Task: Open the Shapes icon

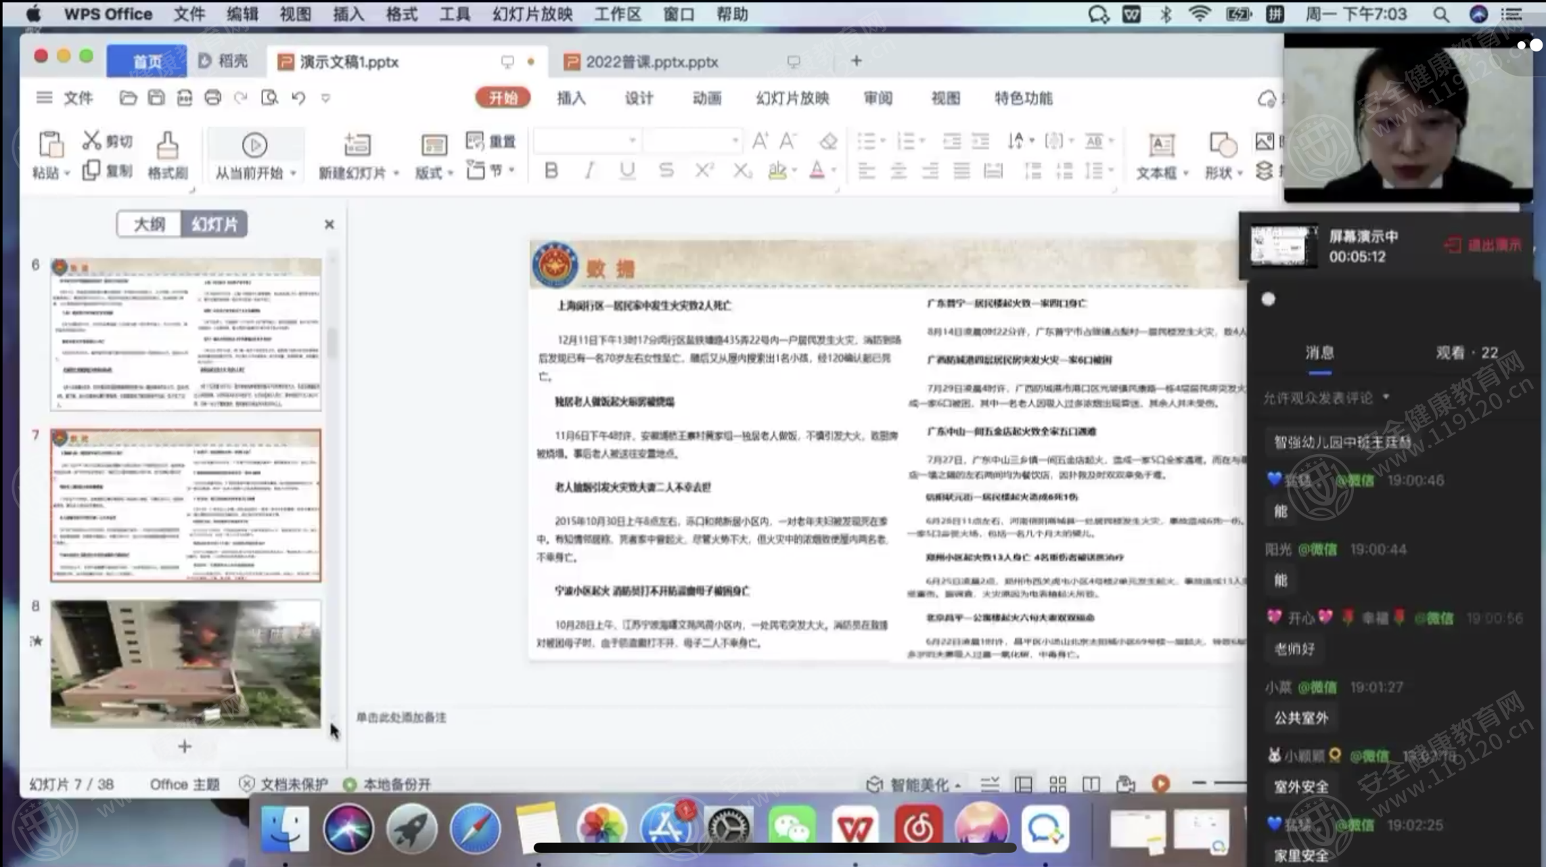Action: [x=1223, y=145]
